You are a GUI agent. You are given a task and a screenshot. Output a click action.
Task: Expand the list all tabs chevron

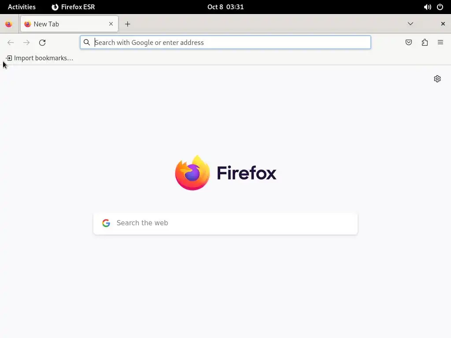[410, 24]
